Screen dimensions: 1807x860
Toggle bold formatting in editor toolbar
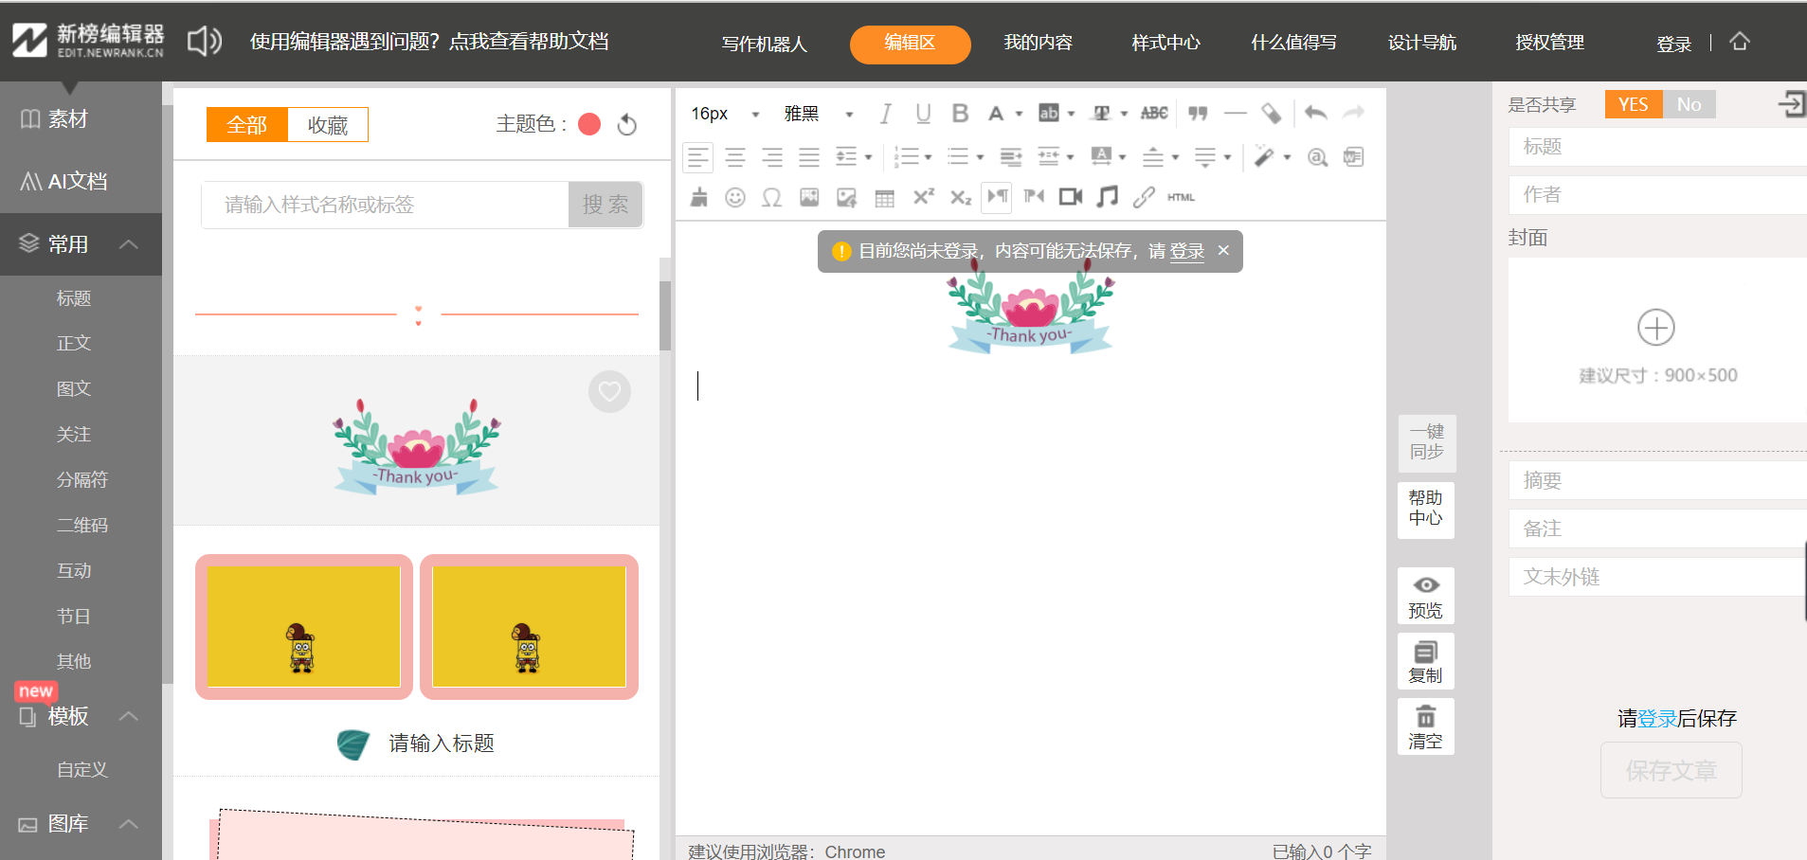(960, 114)
